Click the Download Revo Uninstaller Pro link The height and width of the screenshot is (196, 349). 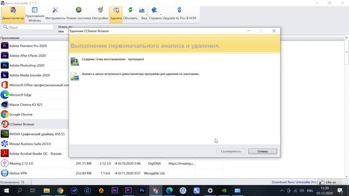tap(294, 182)
